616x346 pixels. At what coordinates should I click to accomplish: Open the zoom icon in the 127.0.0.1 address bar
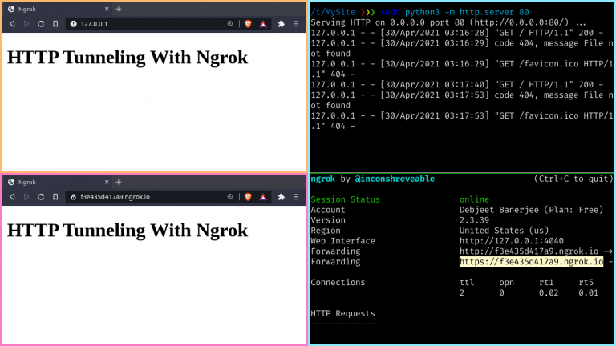(230, 24)
